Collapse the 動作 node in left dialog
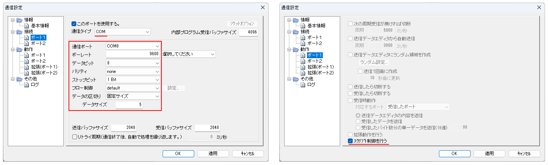 13,49
